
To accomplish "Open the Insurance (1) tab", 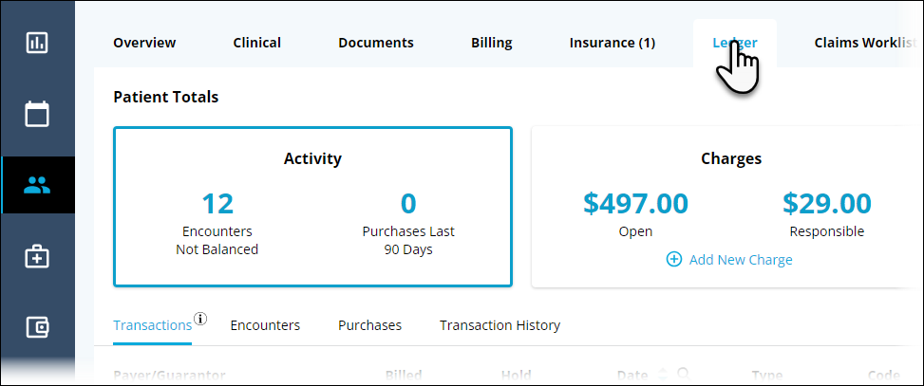I will point(612,43).
